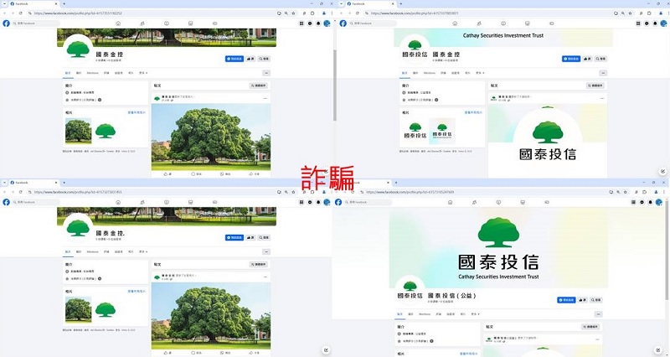Screen dimensions: 670x357
Task: Open notifications bell in top-left 國泰金控 window
Action: [x=318, y=23]
